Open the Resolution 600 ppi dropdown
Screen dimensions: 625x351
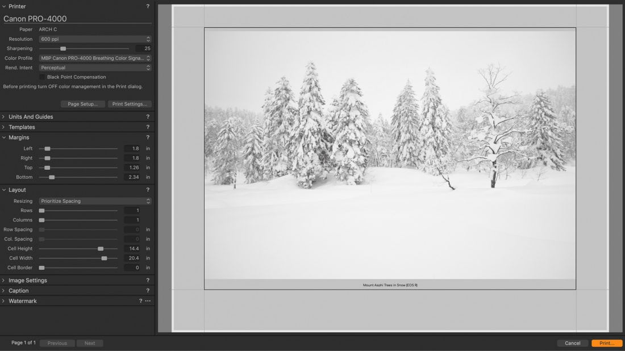95,39
